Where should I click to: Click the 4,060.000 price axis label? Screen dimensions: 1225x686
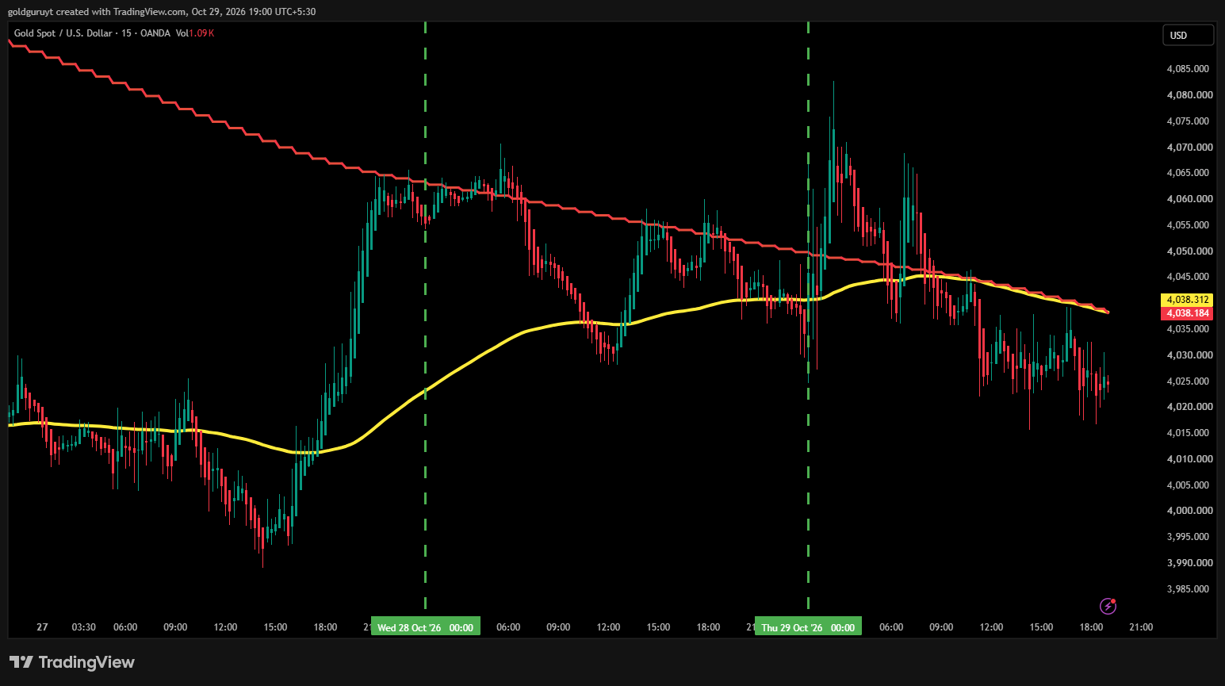(x=1190, y=199)
